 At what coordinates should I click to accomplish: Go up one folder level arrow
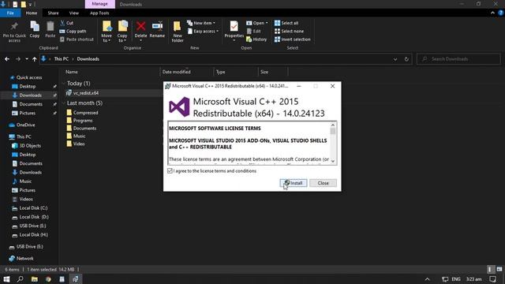35,59
